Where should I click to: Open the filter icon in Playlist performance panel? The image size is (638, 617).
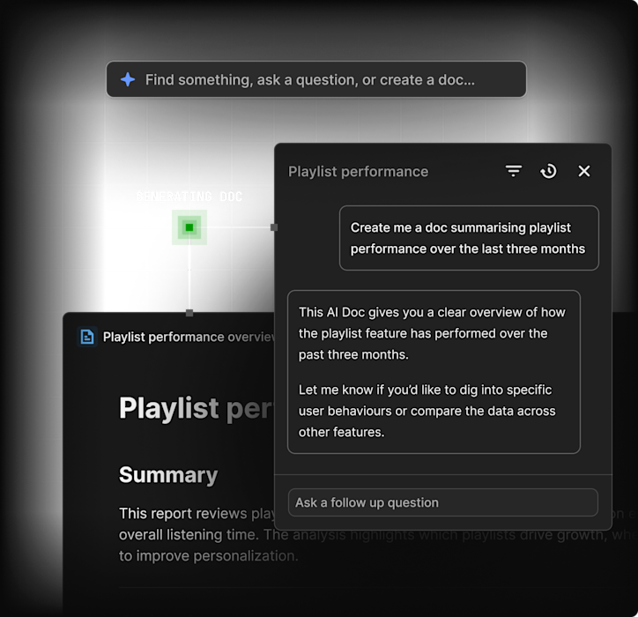(x=514, y=171)
